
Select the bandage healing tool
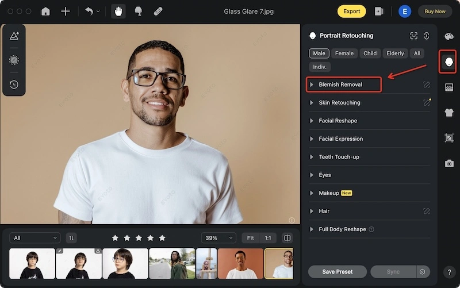click(158, 11)
